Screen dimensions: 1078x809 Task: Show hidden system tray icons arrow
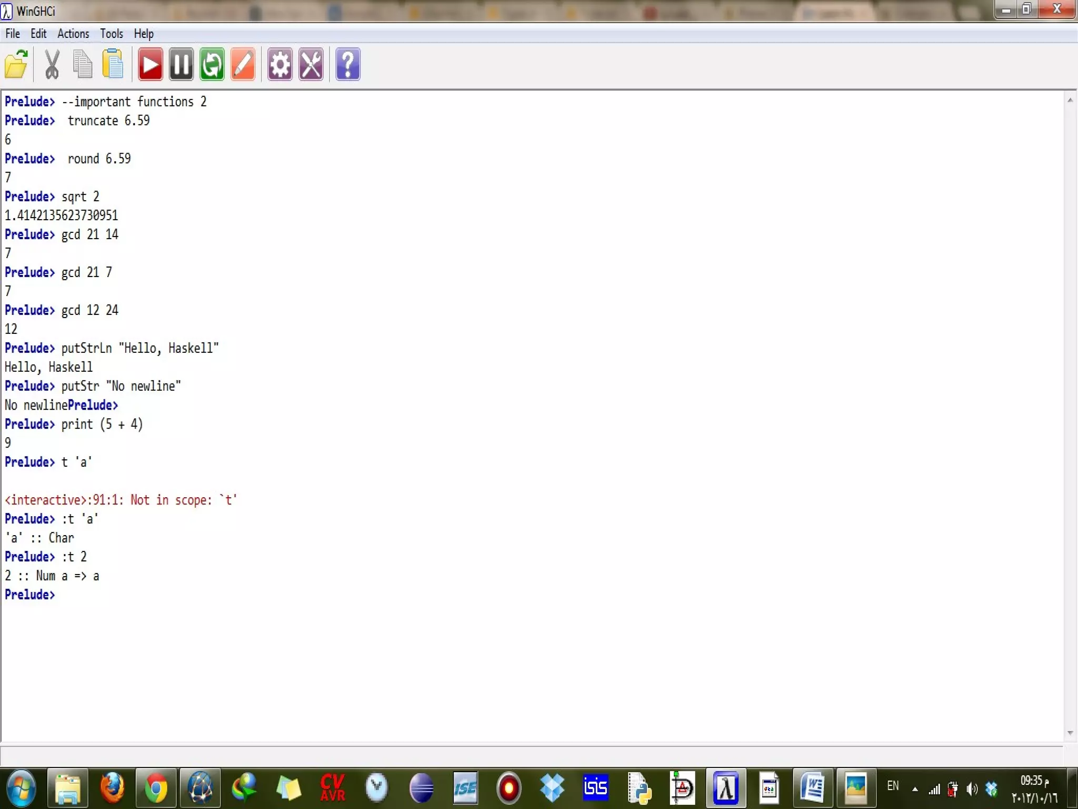[x=915, y=789]
